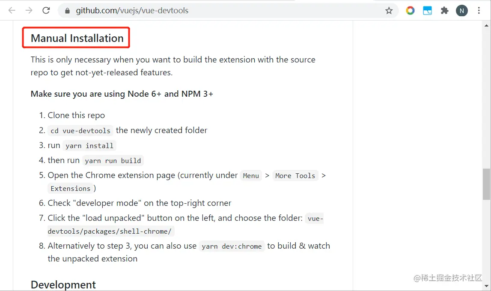Click 'to build & watch' text
The width and height of the screenshot is (491, 291).
[x=298, y=246]
